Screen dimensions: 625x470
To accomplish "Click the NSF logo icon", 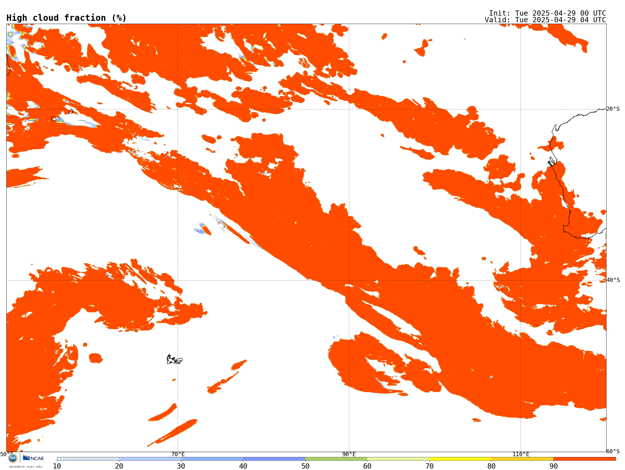I will click(13, 458).
